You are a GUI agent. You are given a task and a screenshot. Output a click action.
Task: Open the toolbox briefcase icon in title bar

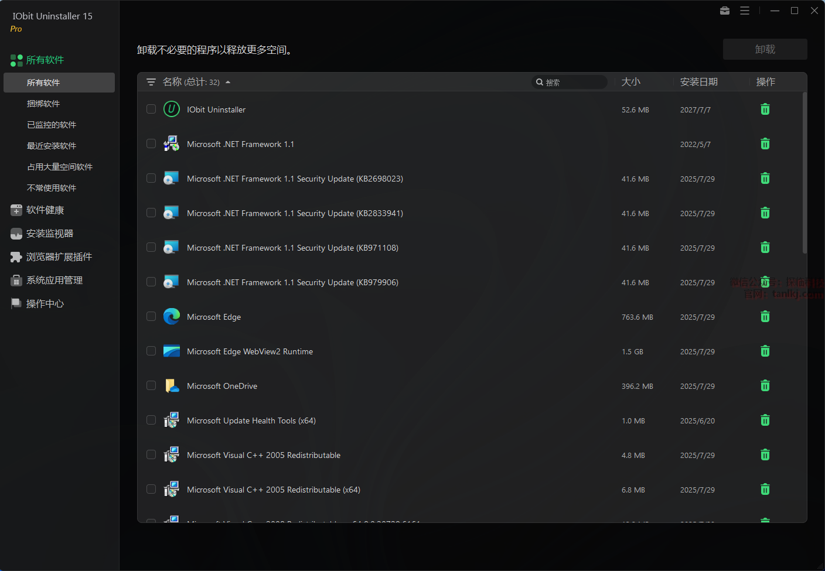(x=725, y=11)
